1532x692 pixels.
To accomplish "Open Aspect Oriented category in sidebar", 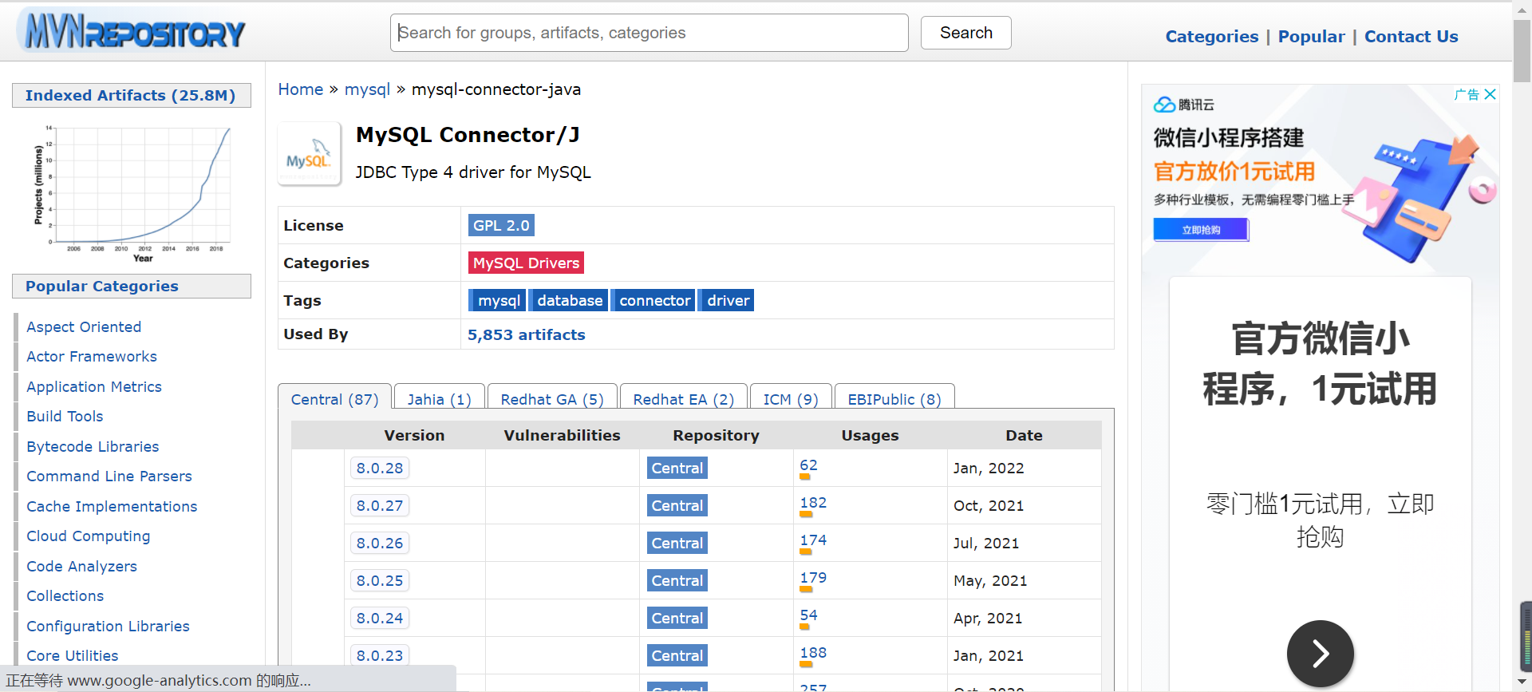I will (84, 327).
